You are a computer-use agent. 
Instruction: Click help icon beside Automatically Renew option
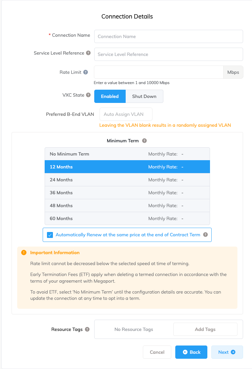click(205, 235)
